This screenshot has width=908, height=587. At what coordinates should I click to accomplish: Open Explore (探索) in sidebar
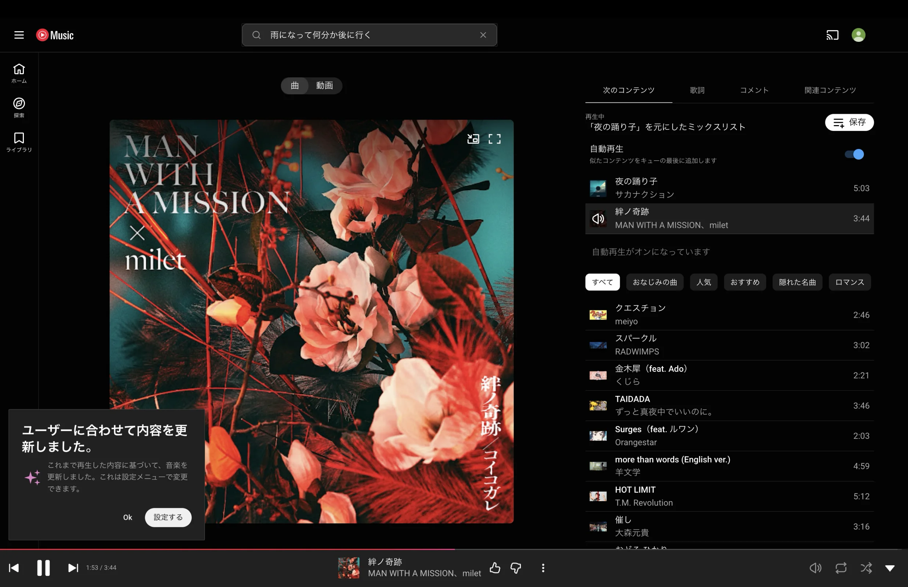pos(19,108)
